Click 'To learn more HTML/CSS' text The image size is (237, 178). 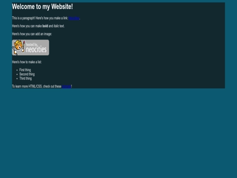tap(27, 87)
